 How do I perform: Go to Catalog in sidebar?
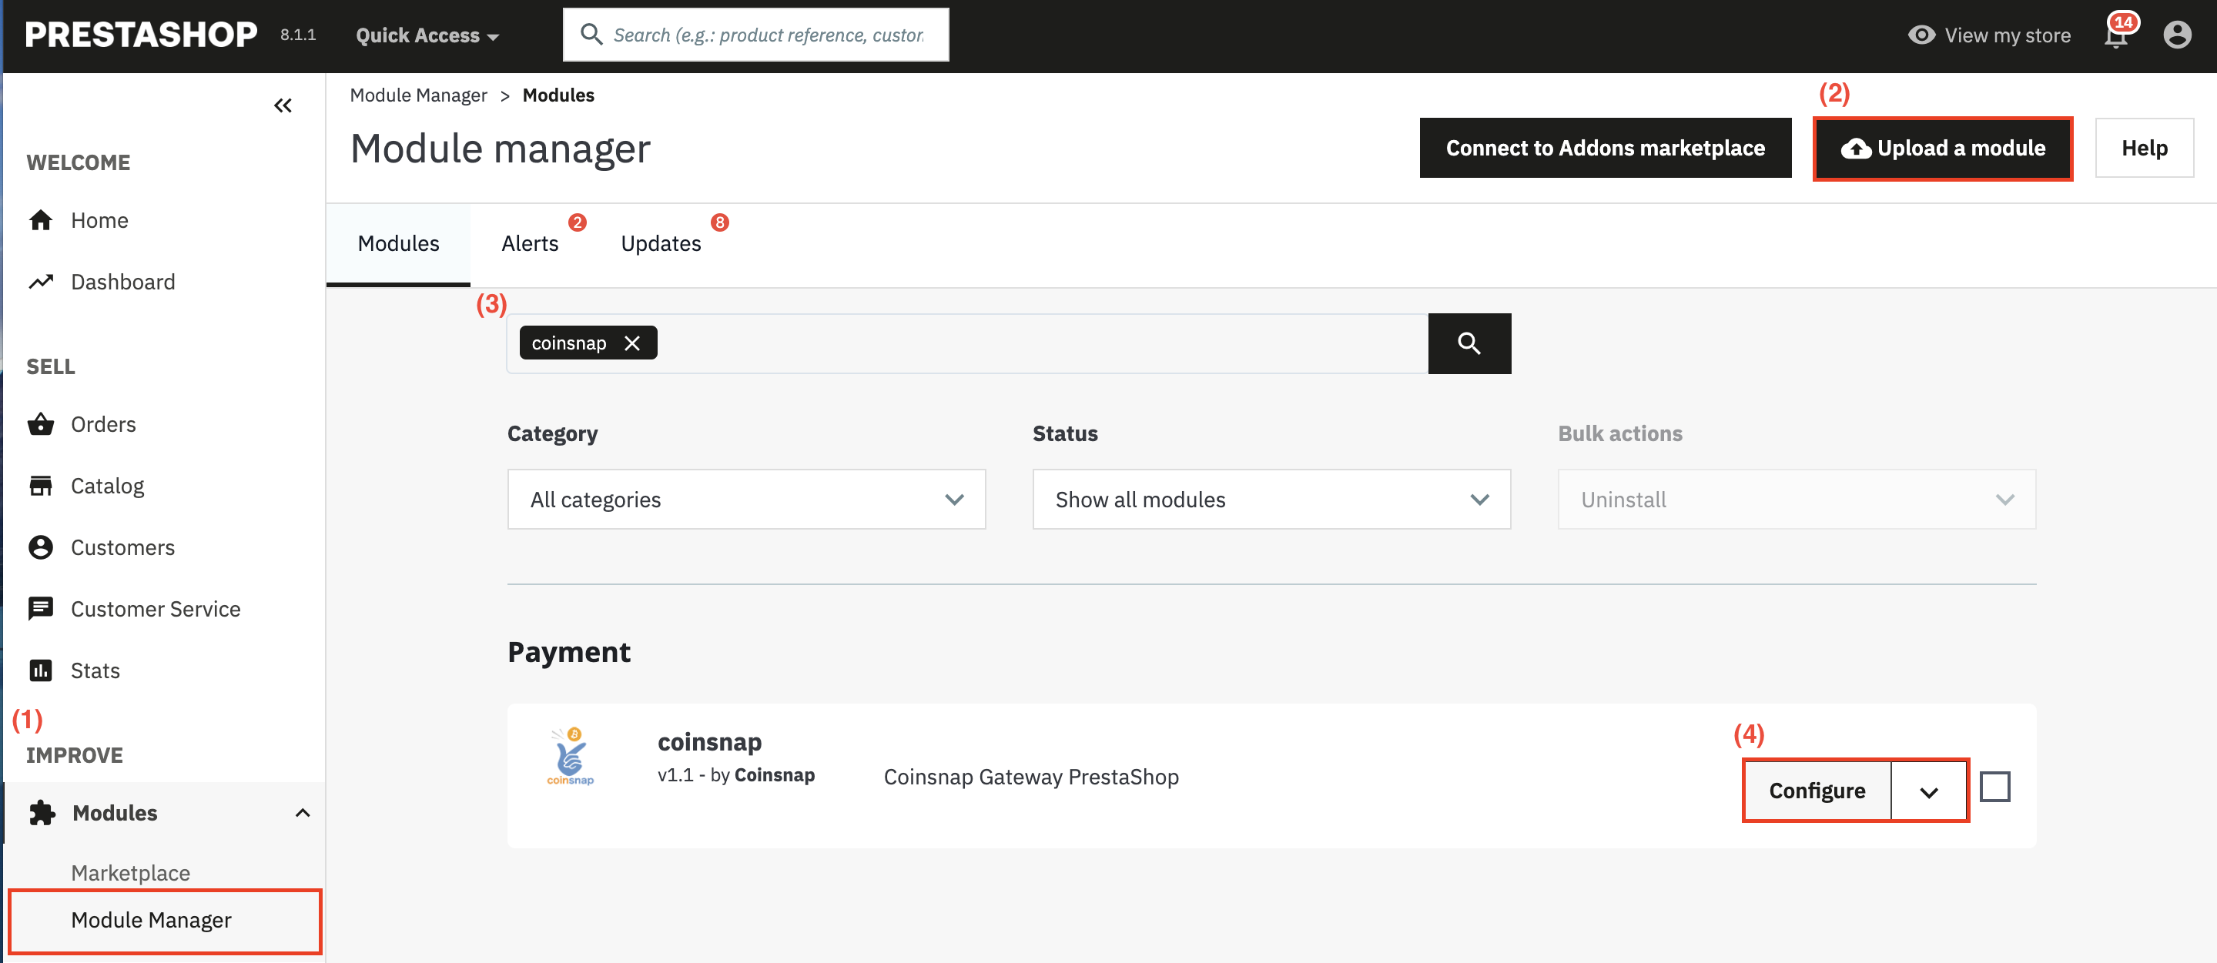coord(107,486)
